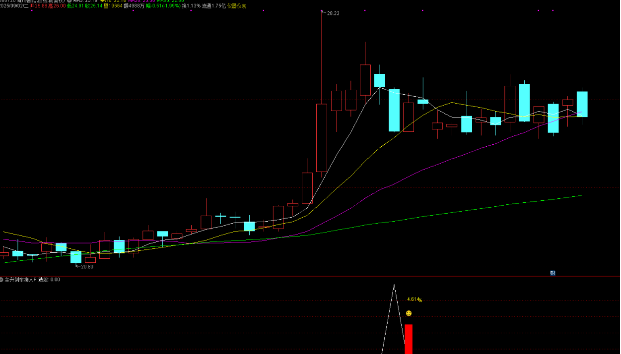Click the cyan candlestick above the 20.80 label
Image resolution: width=621 pixels, height=354 pixels.
[76, 257]
